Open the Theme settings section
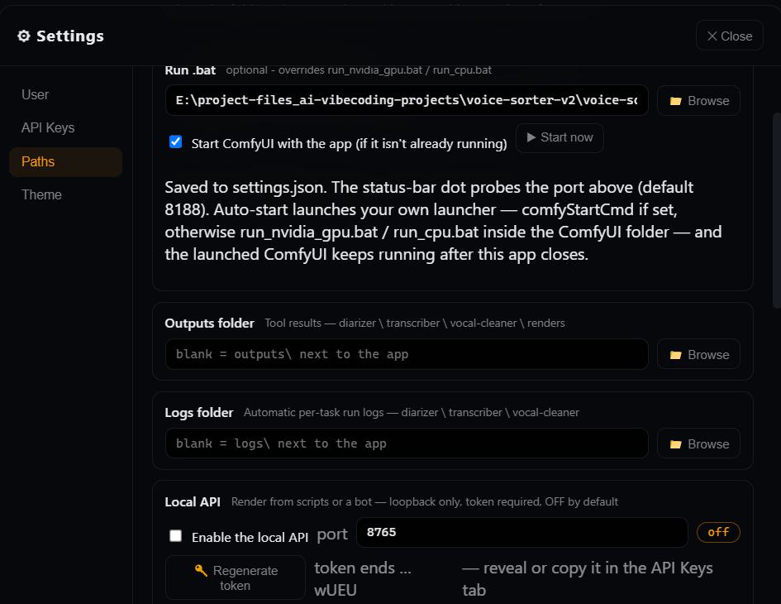 pos(41,194)
